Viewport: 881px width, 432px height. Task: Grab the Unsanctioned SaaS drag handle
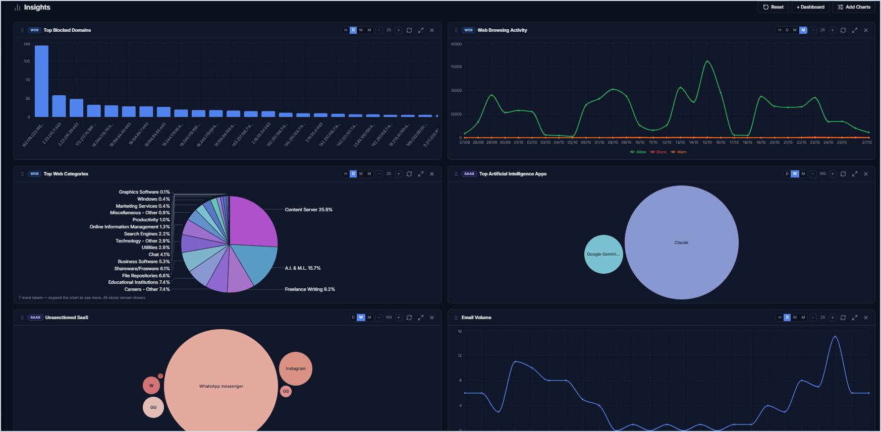click(22, 318)
